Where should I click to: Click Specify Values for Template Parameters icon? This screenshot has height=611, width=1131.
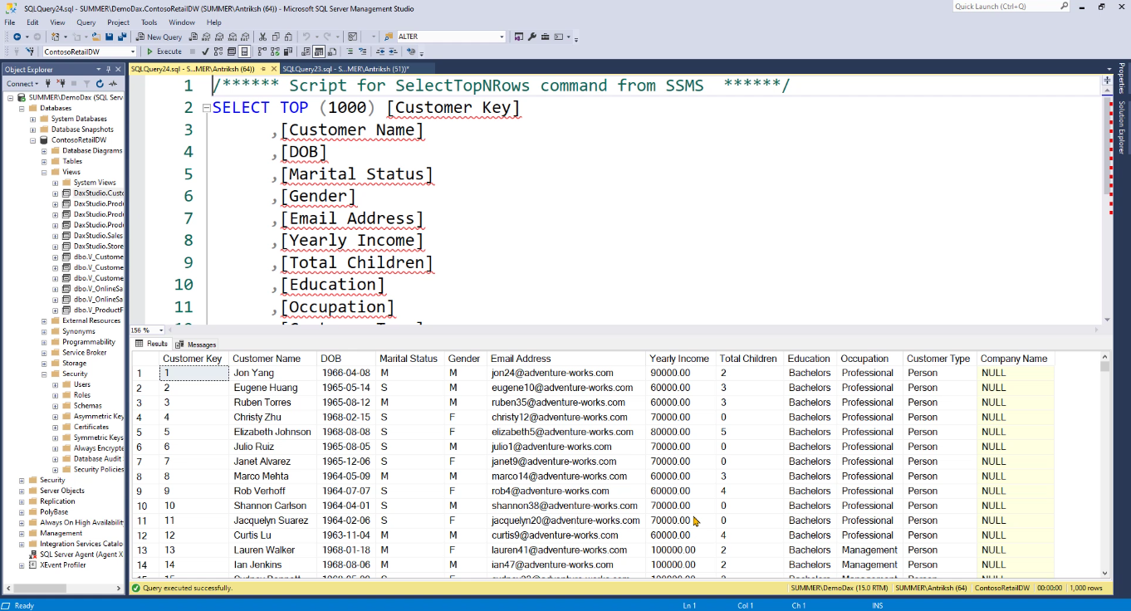click(411, 51)
